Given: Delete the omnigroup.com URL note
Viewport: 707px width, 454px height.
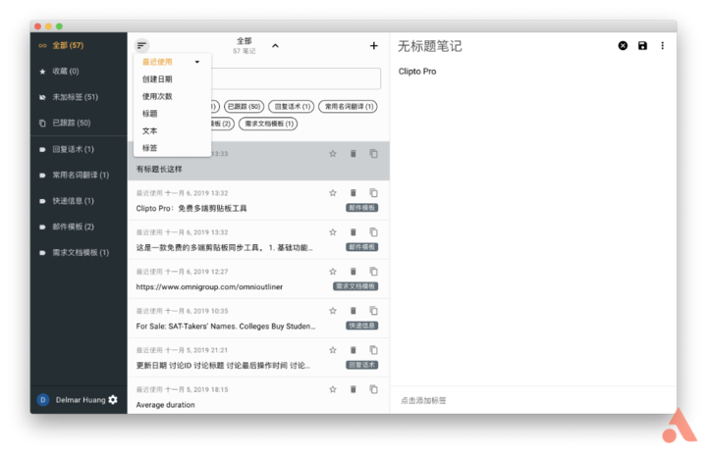Looking at the screenshot, I should coord(353,272).
